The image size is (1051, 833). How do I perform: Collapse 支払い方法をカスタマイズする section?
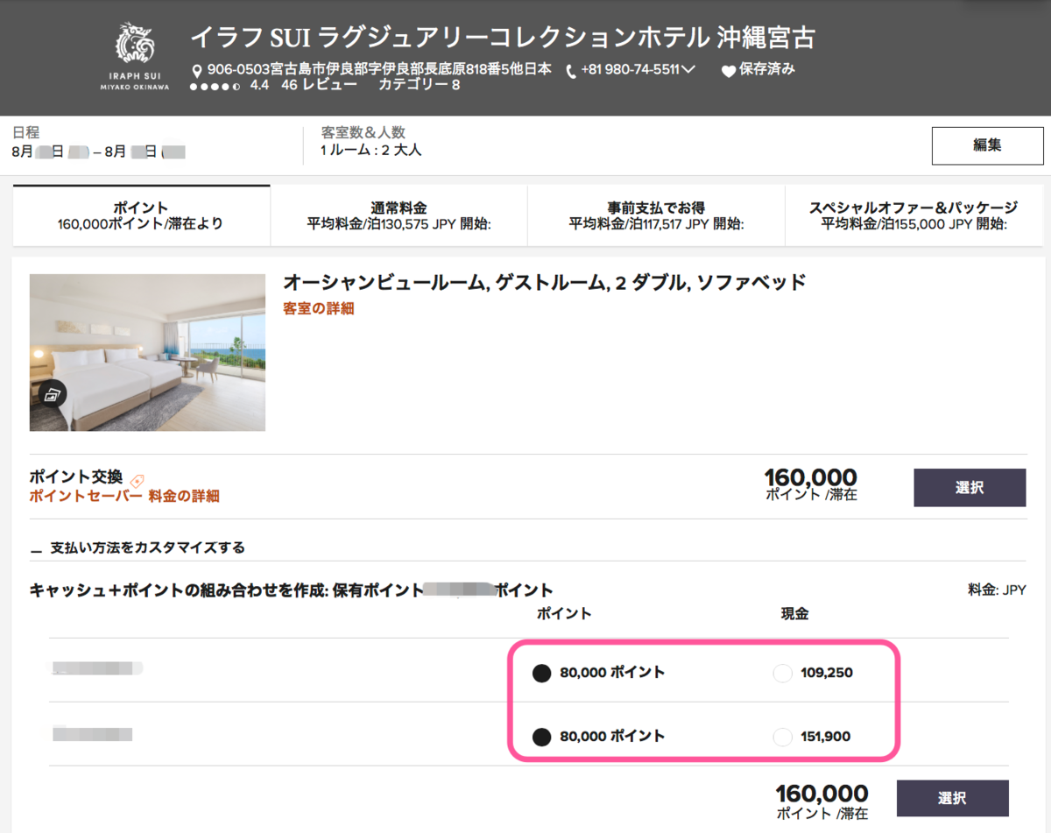point(138,547)
